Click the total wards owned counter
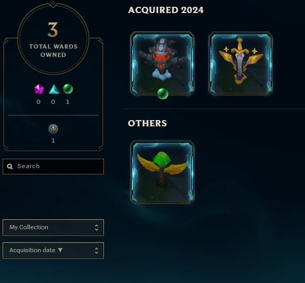 tap(53, 40)
